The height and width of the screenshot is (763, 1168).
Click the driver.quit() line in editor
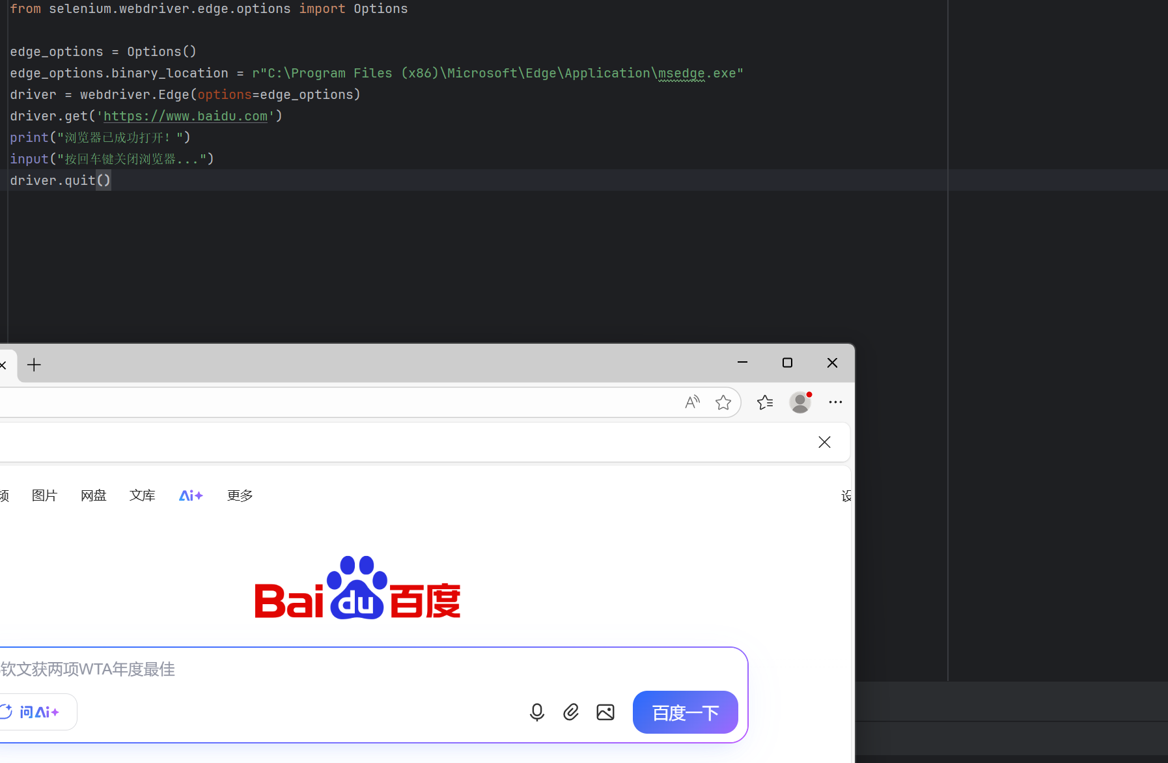[x=61, y=180]
